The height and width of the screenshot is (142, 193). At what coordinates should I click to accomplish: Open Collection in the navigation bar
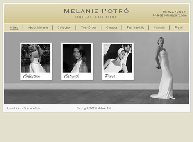coord(64,28)
